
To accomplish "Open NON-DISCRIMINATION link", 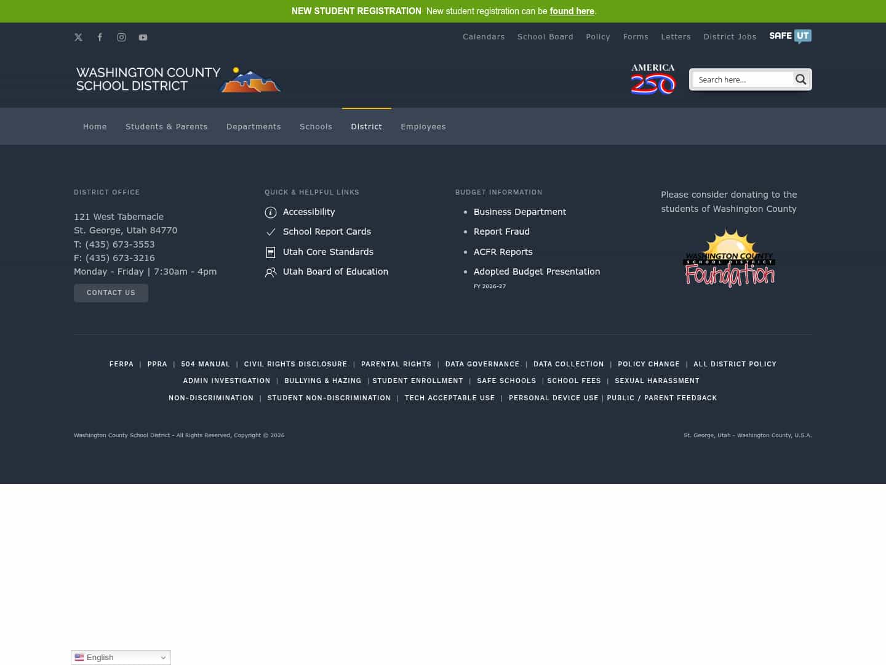I will [211, 398].
